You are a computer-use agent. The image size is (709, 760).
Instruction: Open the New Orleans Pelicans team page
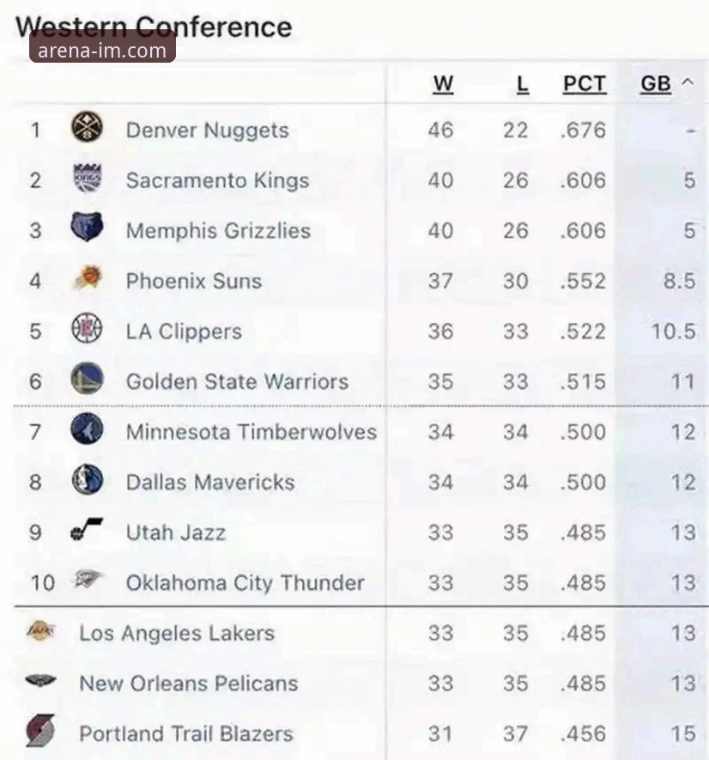point(188,684)
